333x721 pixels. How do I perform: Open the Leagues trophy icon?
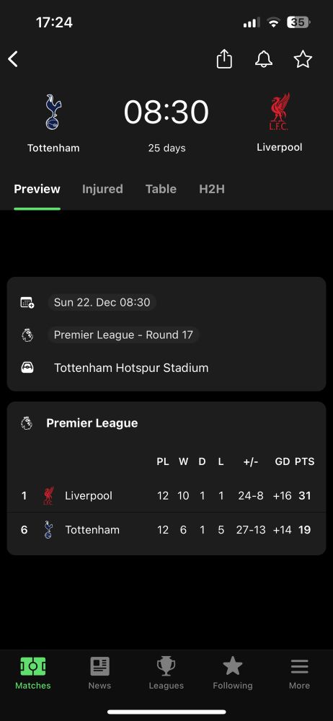166,666
